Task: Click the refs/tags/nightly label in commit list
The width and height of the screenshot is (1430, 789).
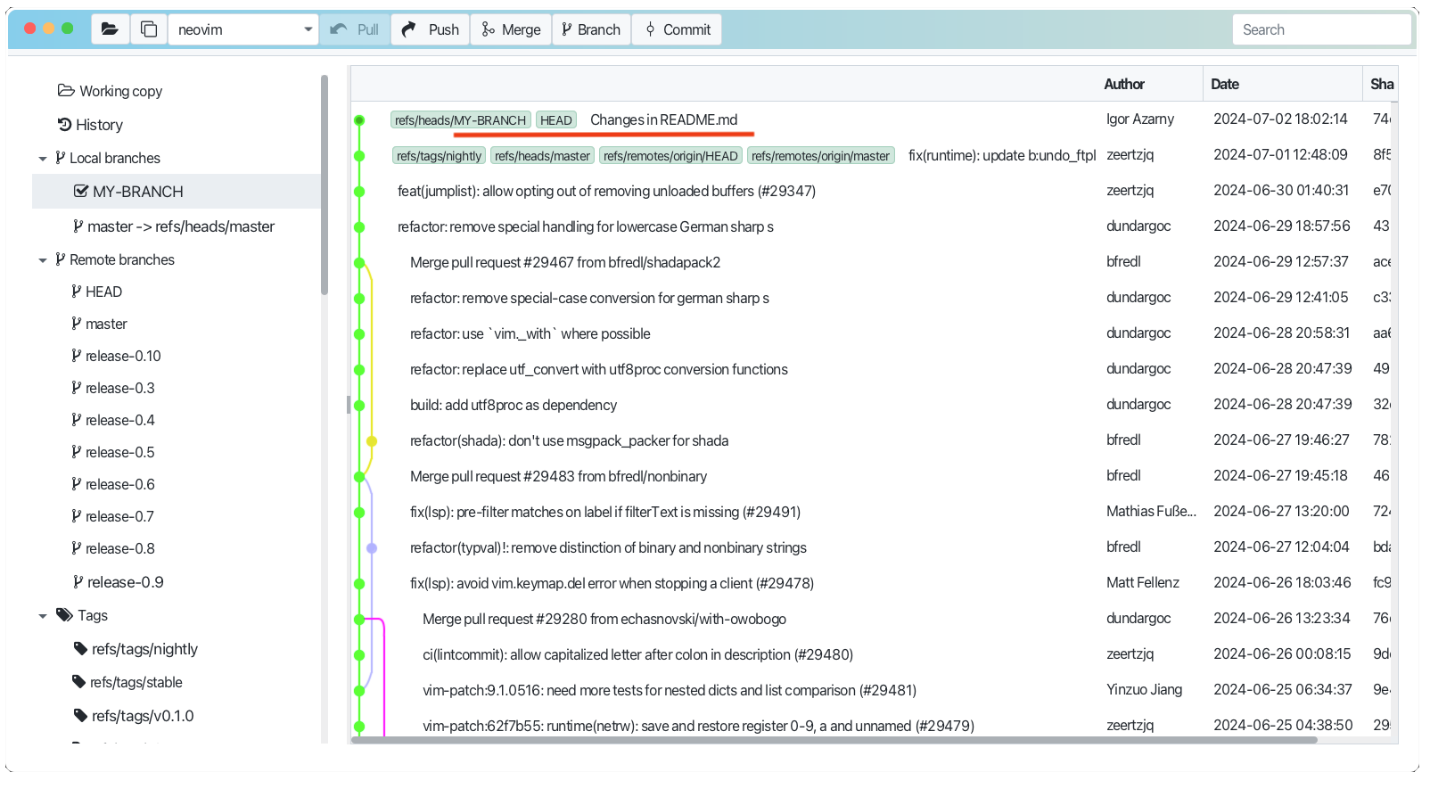Action: [439, 155]
